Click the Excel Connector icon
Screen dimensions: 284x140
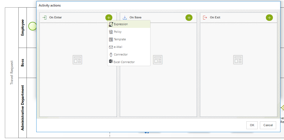(111, 62)
